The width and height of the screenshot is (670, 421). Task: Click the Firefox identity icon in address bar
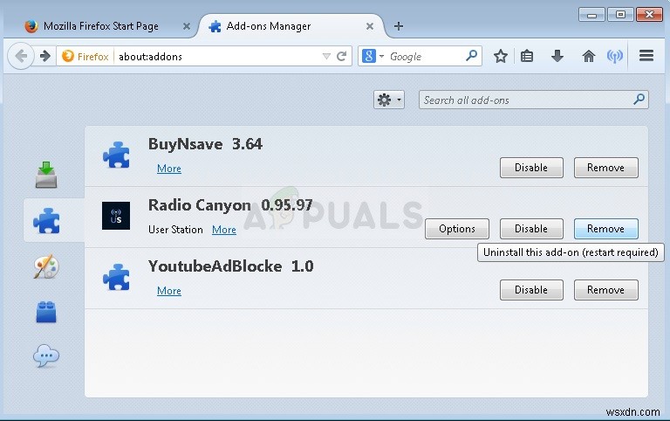(x=85, y=57)
